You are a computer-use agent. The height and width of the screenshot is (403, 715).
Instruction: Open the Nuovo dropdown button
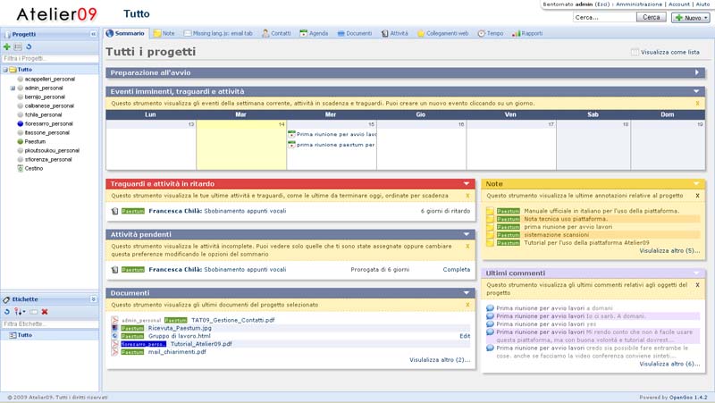coord(689,18)
